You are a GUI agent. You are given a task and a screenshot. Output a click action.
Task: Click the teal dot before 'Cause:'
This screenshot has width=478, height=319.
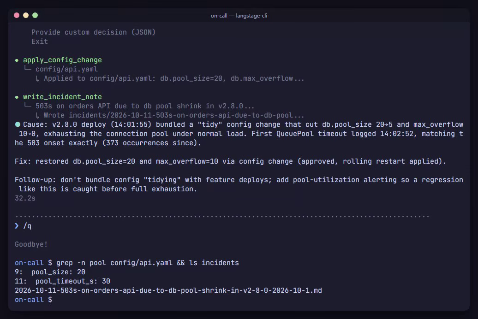[x=18, y=124]
